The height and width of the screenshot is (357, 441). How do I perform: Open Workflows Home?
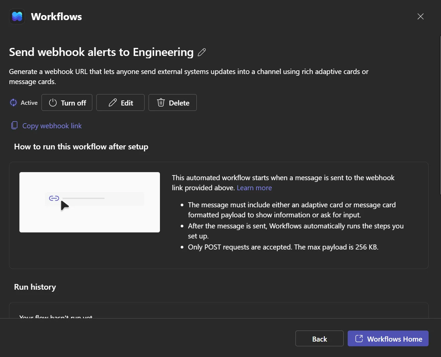388,339
